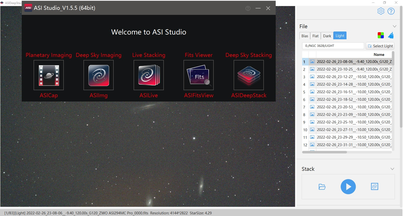Click the E:/NGC 3628/LIGHT path field

coord(333,46)
